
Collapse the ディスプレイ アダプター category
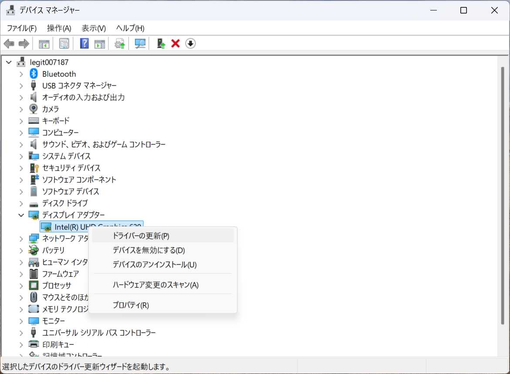tap(21, 215)
